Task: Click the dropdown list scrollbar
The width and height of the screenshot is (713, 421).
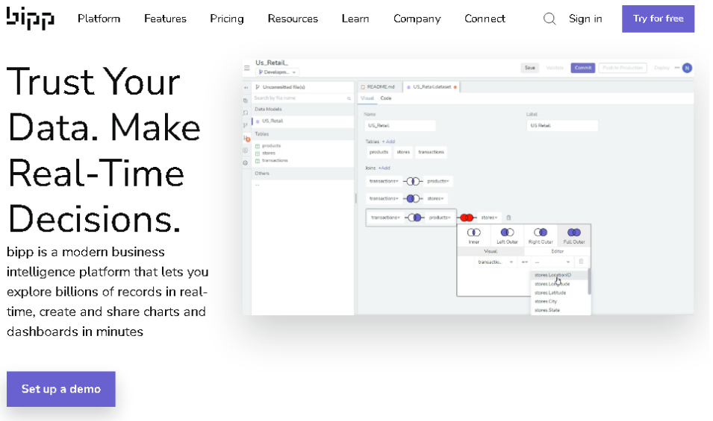Action: (589, 282)
